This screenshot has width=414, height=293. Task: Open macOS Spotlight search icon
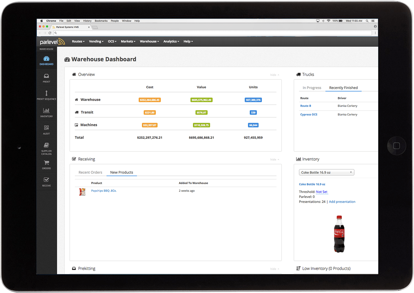point(367,21)
